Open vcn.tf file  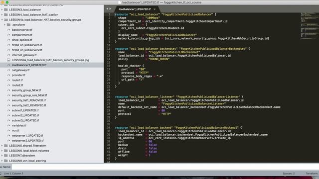point(15,130)
